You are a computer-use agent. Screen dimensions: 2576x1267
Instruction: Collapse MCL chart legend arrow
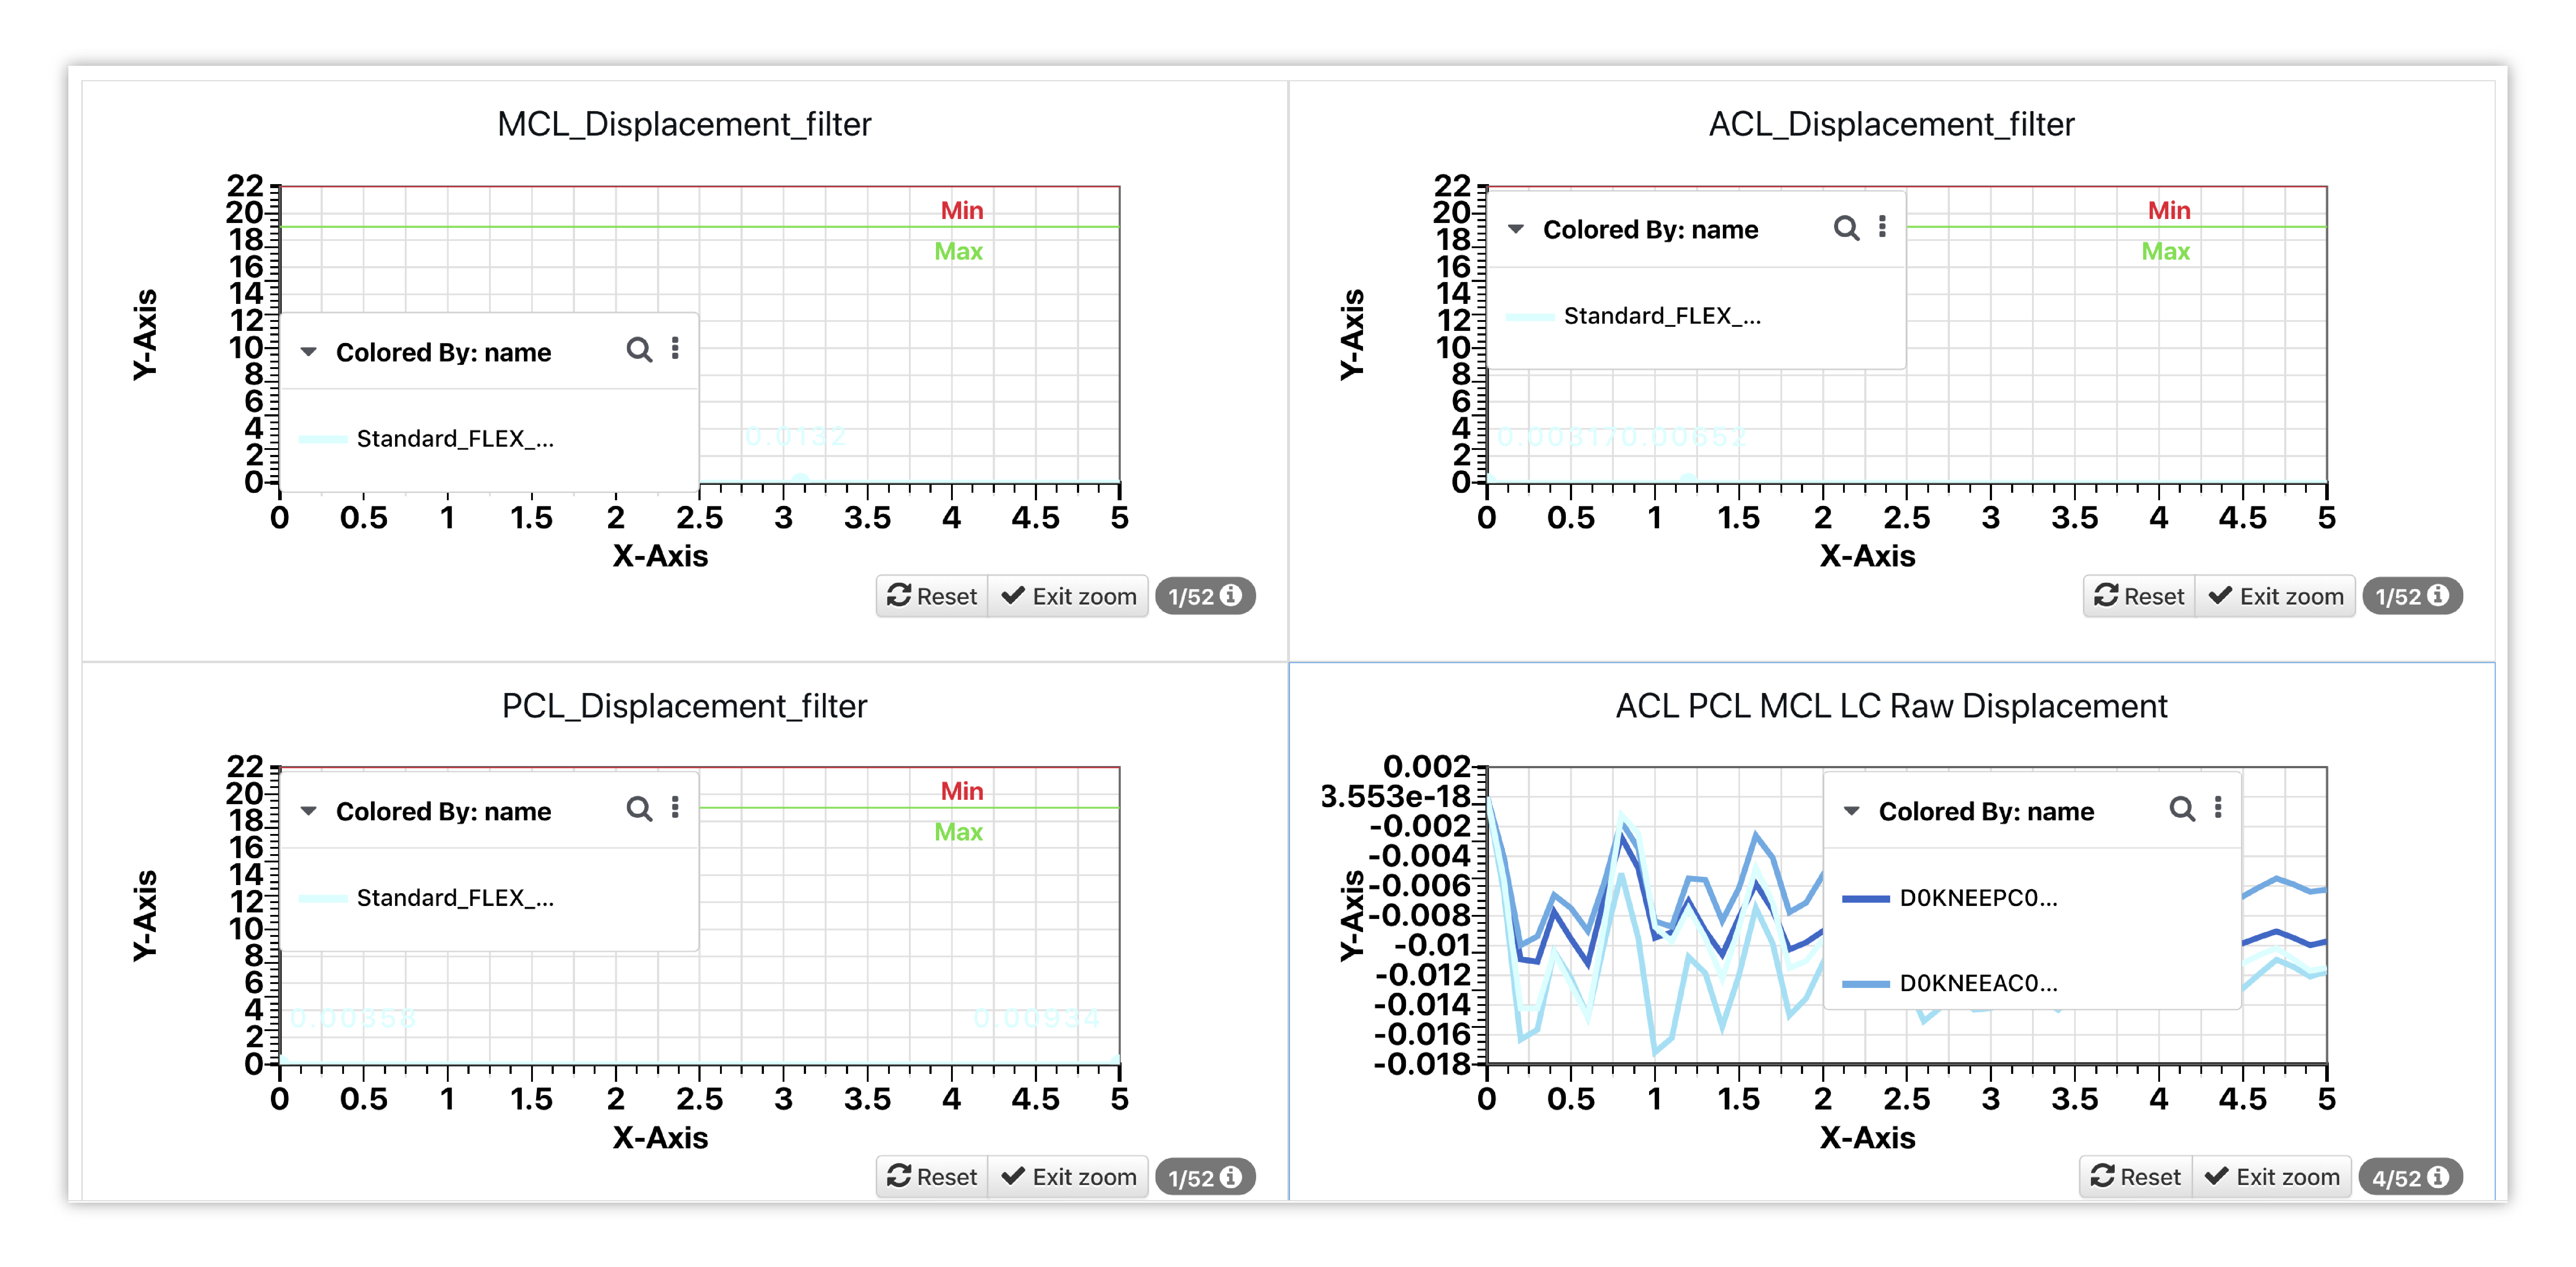(x=309, y=352)
